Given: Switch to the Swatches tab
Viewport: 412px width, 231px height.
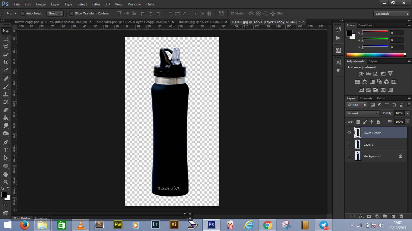Looking at the screenshot, I should (365, 25).
